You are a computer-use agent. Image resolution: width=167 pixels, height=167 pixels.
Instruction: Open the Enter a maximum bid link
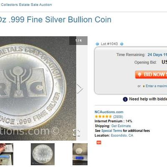(x=156, y=86)
